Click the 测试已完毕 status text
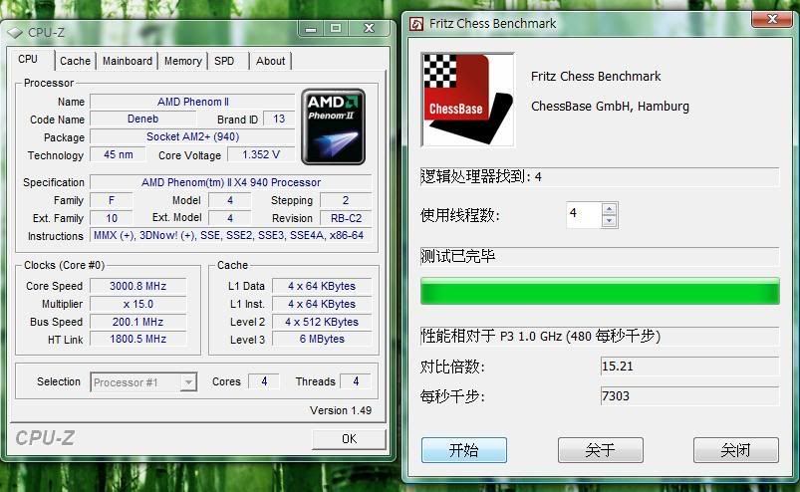Screen dimensions: 800x492 [457, 256]
